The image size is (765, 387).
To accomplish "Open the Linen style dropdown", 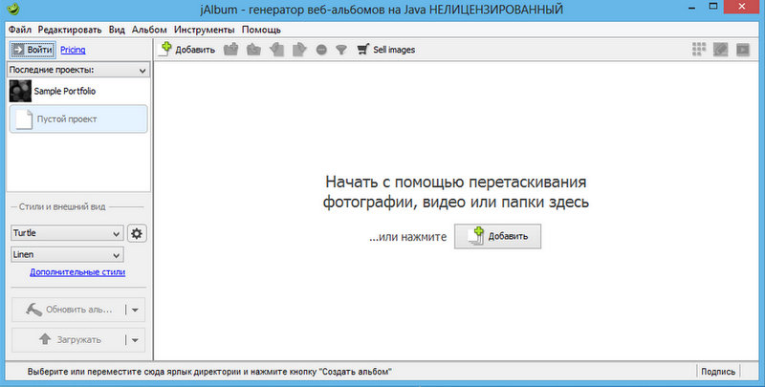I will point(67,254).
